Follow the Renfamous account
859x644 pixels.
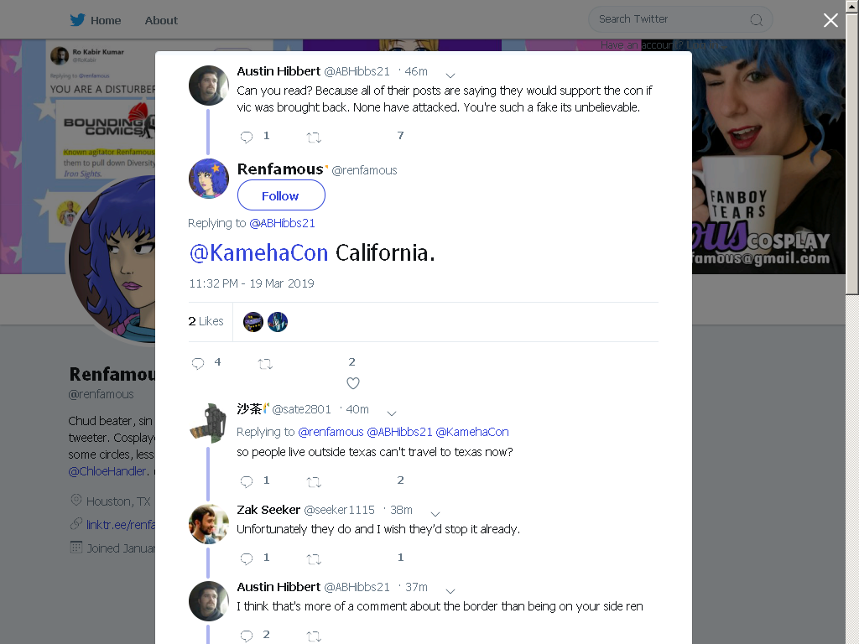[x=281, y=195]
